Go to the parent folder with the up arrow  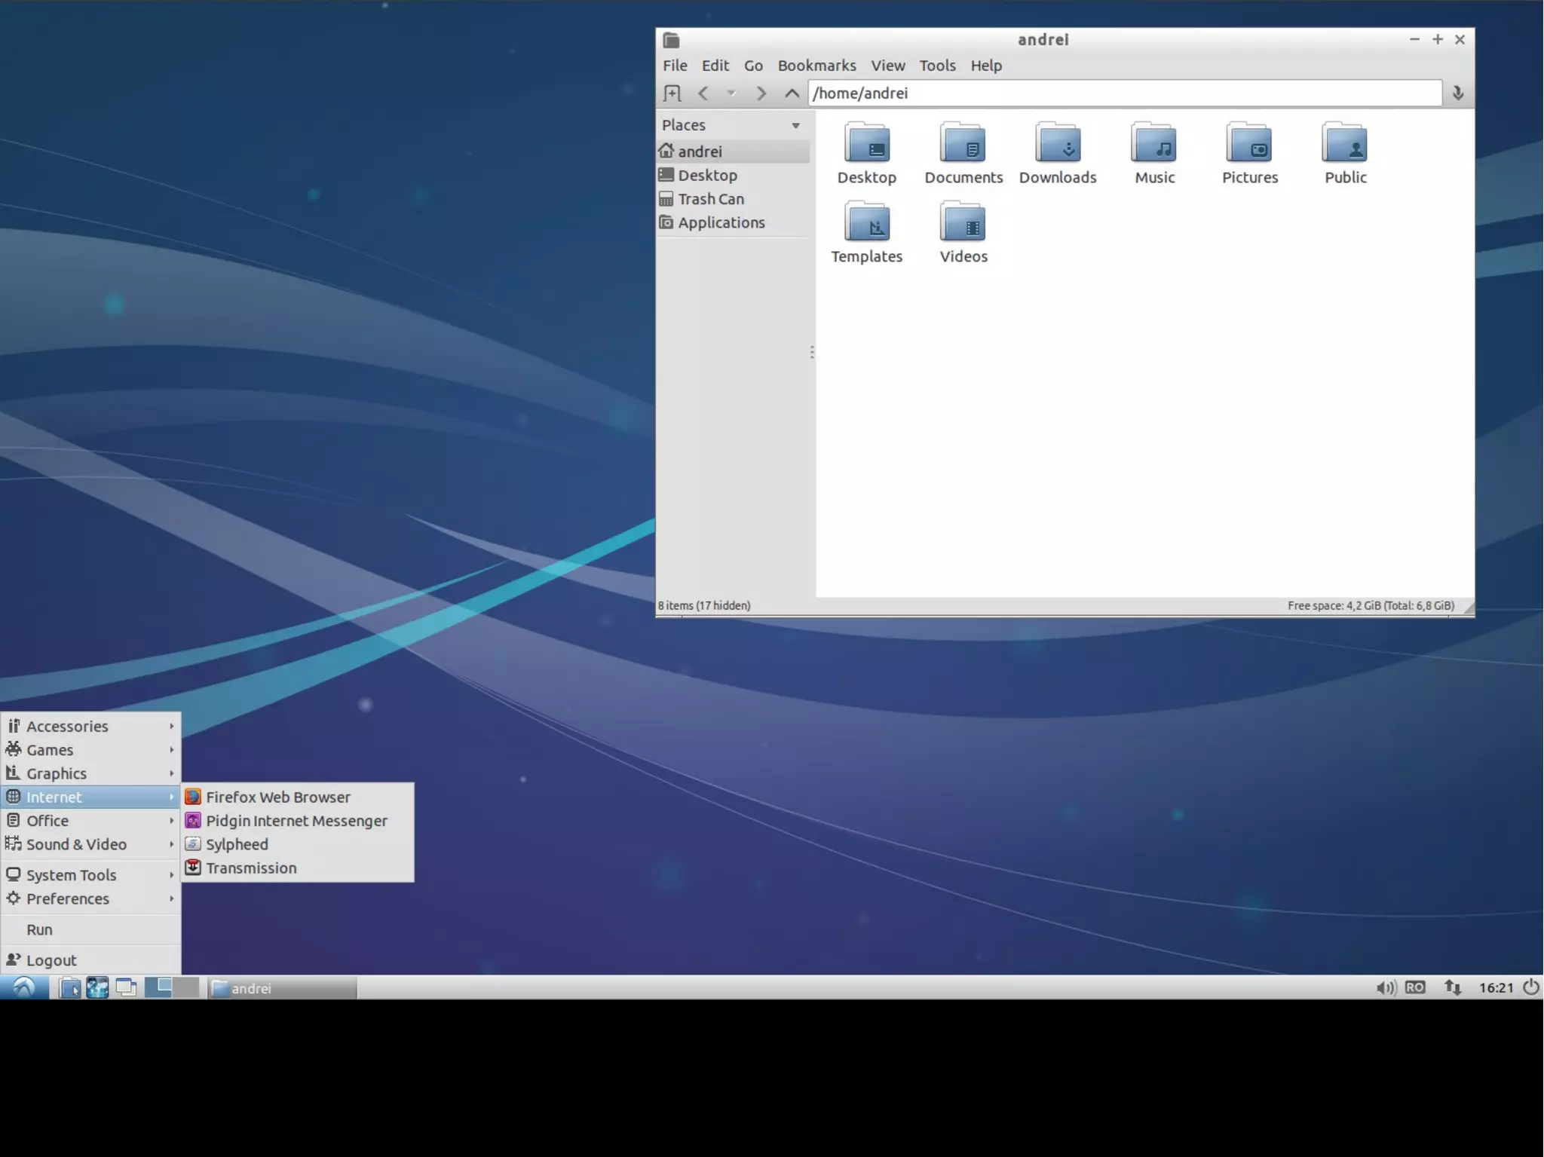click(791, 93)
